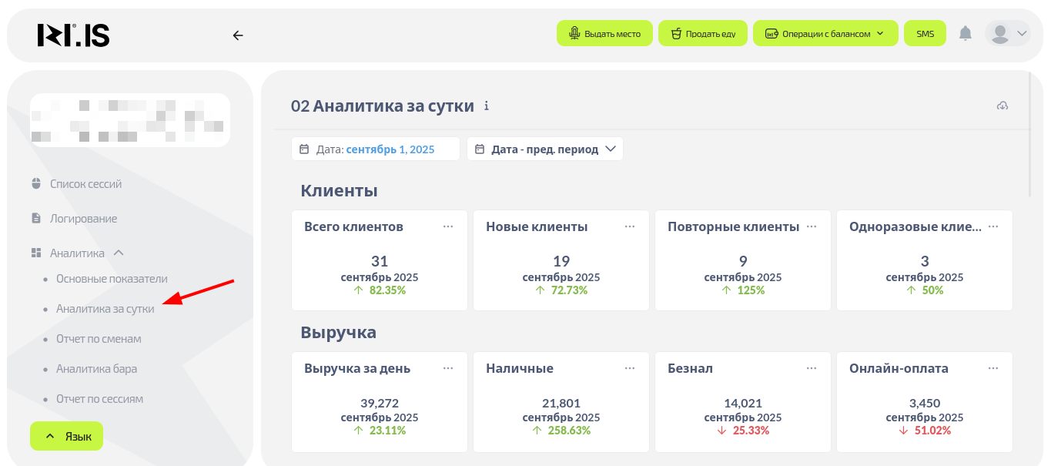Open the user profile avatar menu
The width and height of the screenshot is (1051, 466).
tap(1007, 33)
